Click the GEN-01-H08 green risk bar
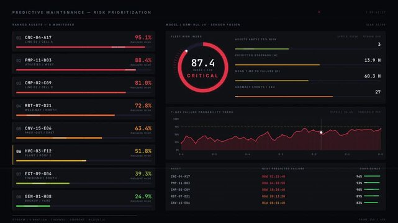 point(33,206)
